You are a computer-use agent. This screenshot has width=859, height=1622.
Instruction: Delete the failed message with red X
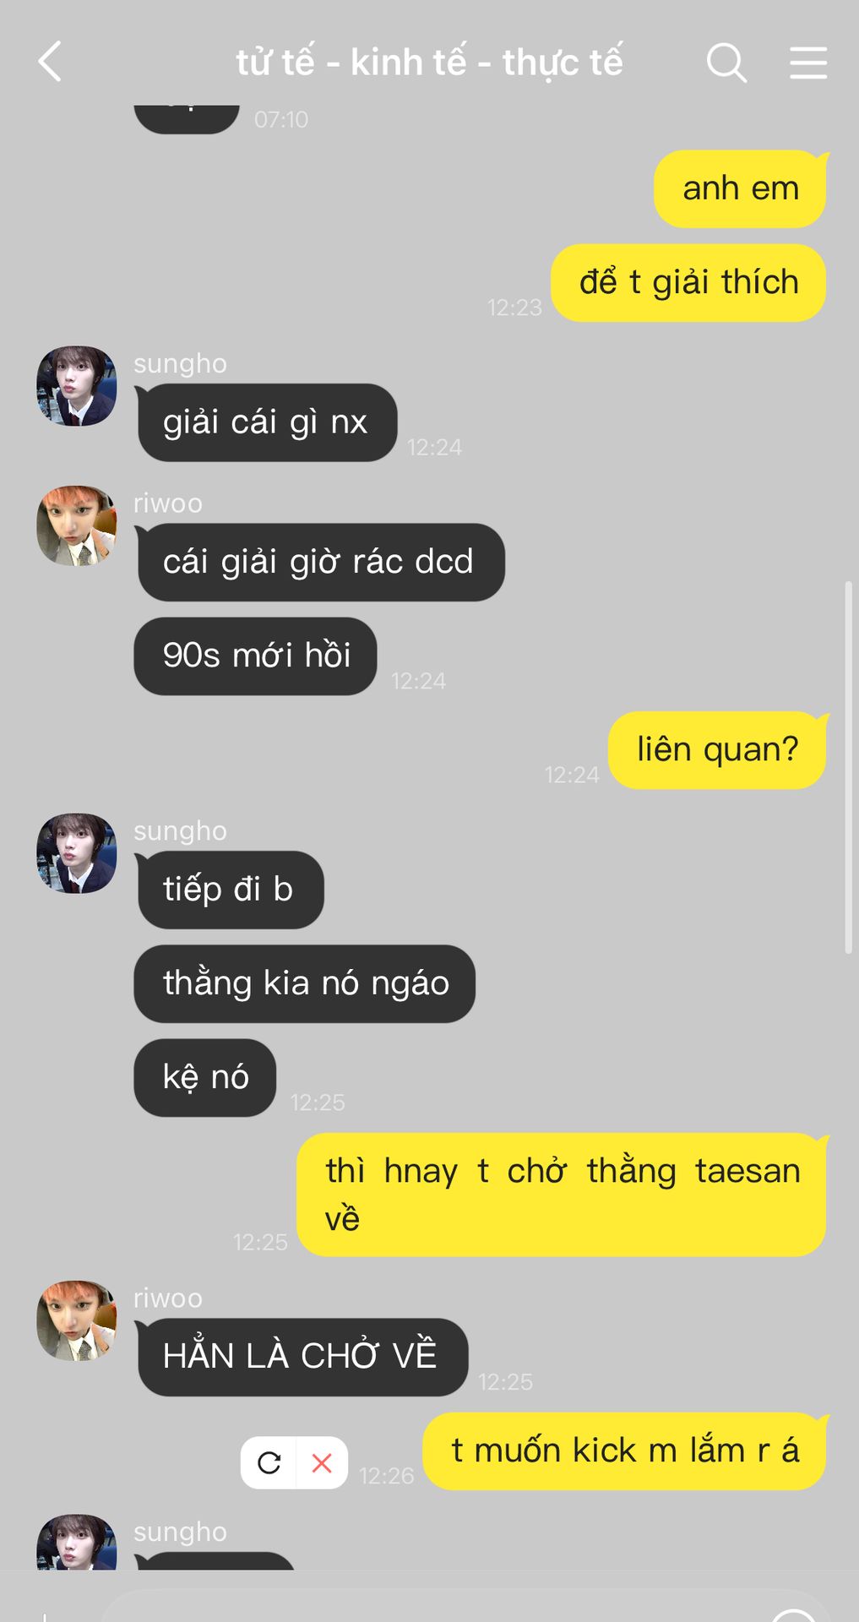click(x=322, y=1462)
